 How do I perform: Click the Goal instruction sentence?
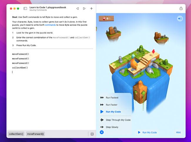coord(45,17)
